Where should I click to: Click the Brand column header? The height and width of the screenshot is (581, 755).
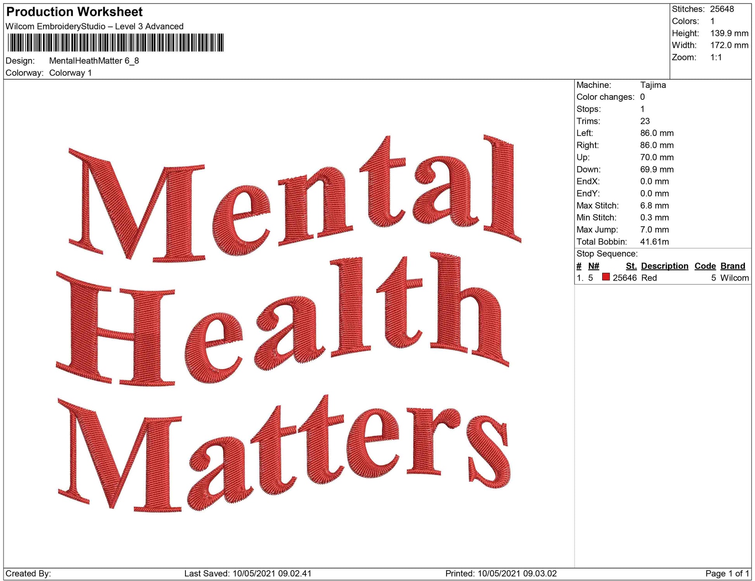(x=732, y=266)
